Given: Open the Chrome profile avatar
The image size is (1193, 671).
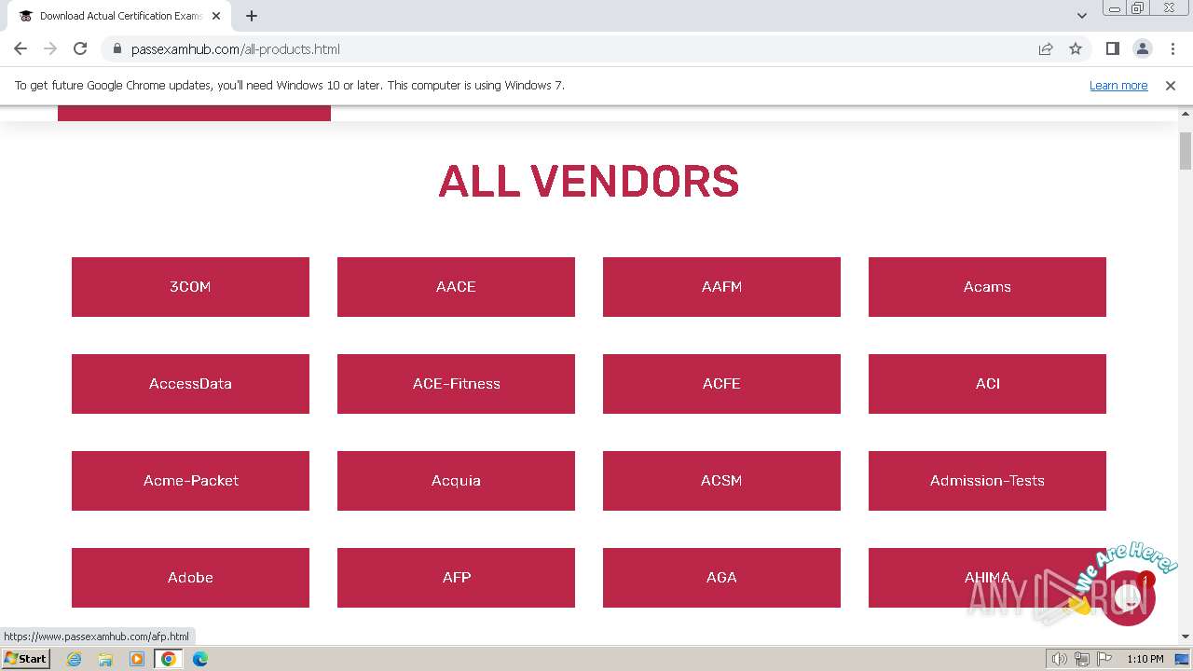Looking at the screenshot, I should point(1142,48).
